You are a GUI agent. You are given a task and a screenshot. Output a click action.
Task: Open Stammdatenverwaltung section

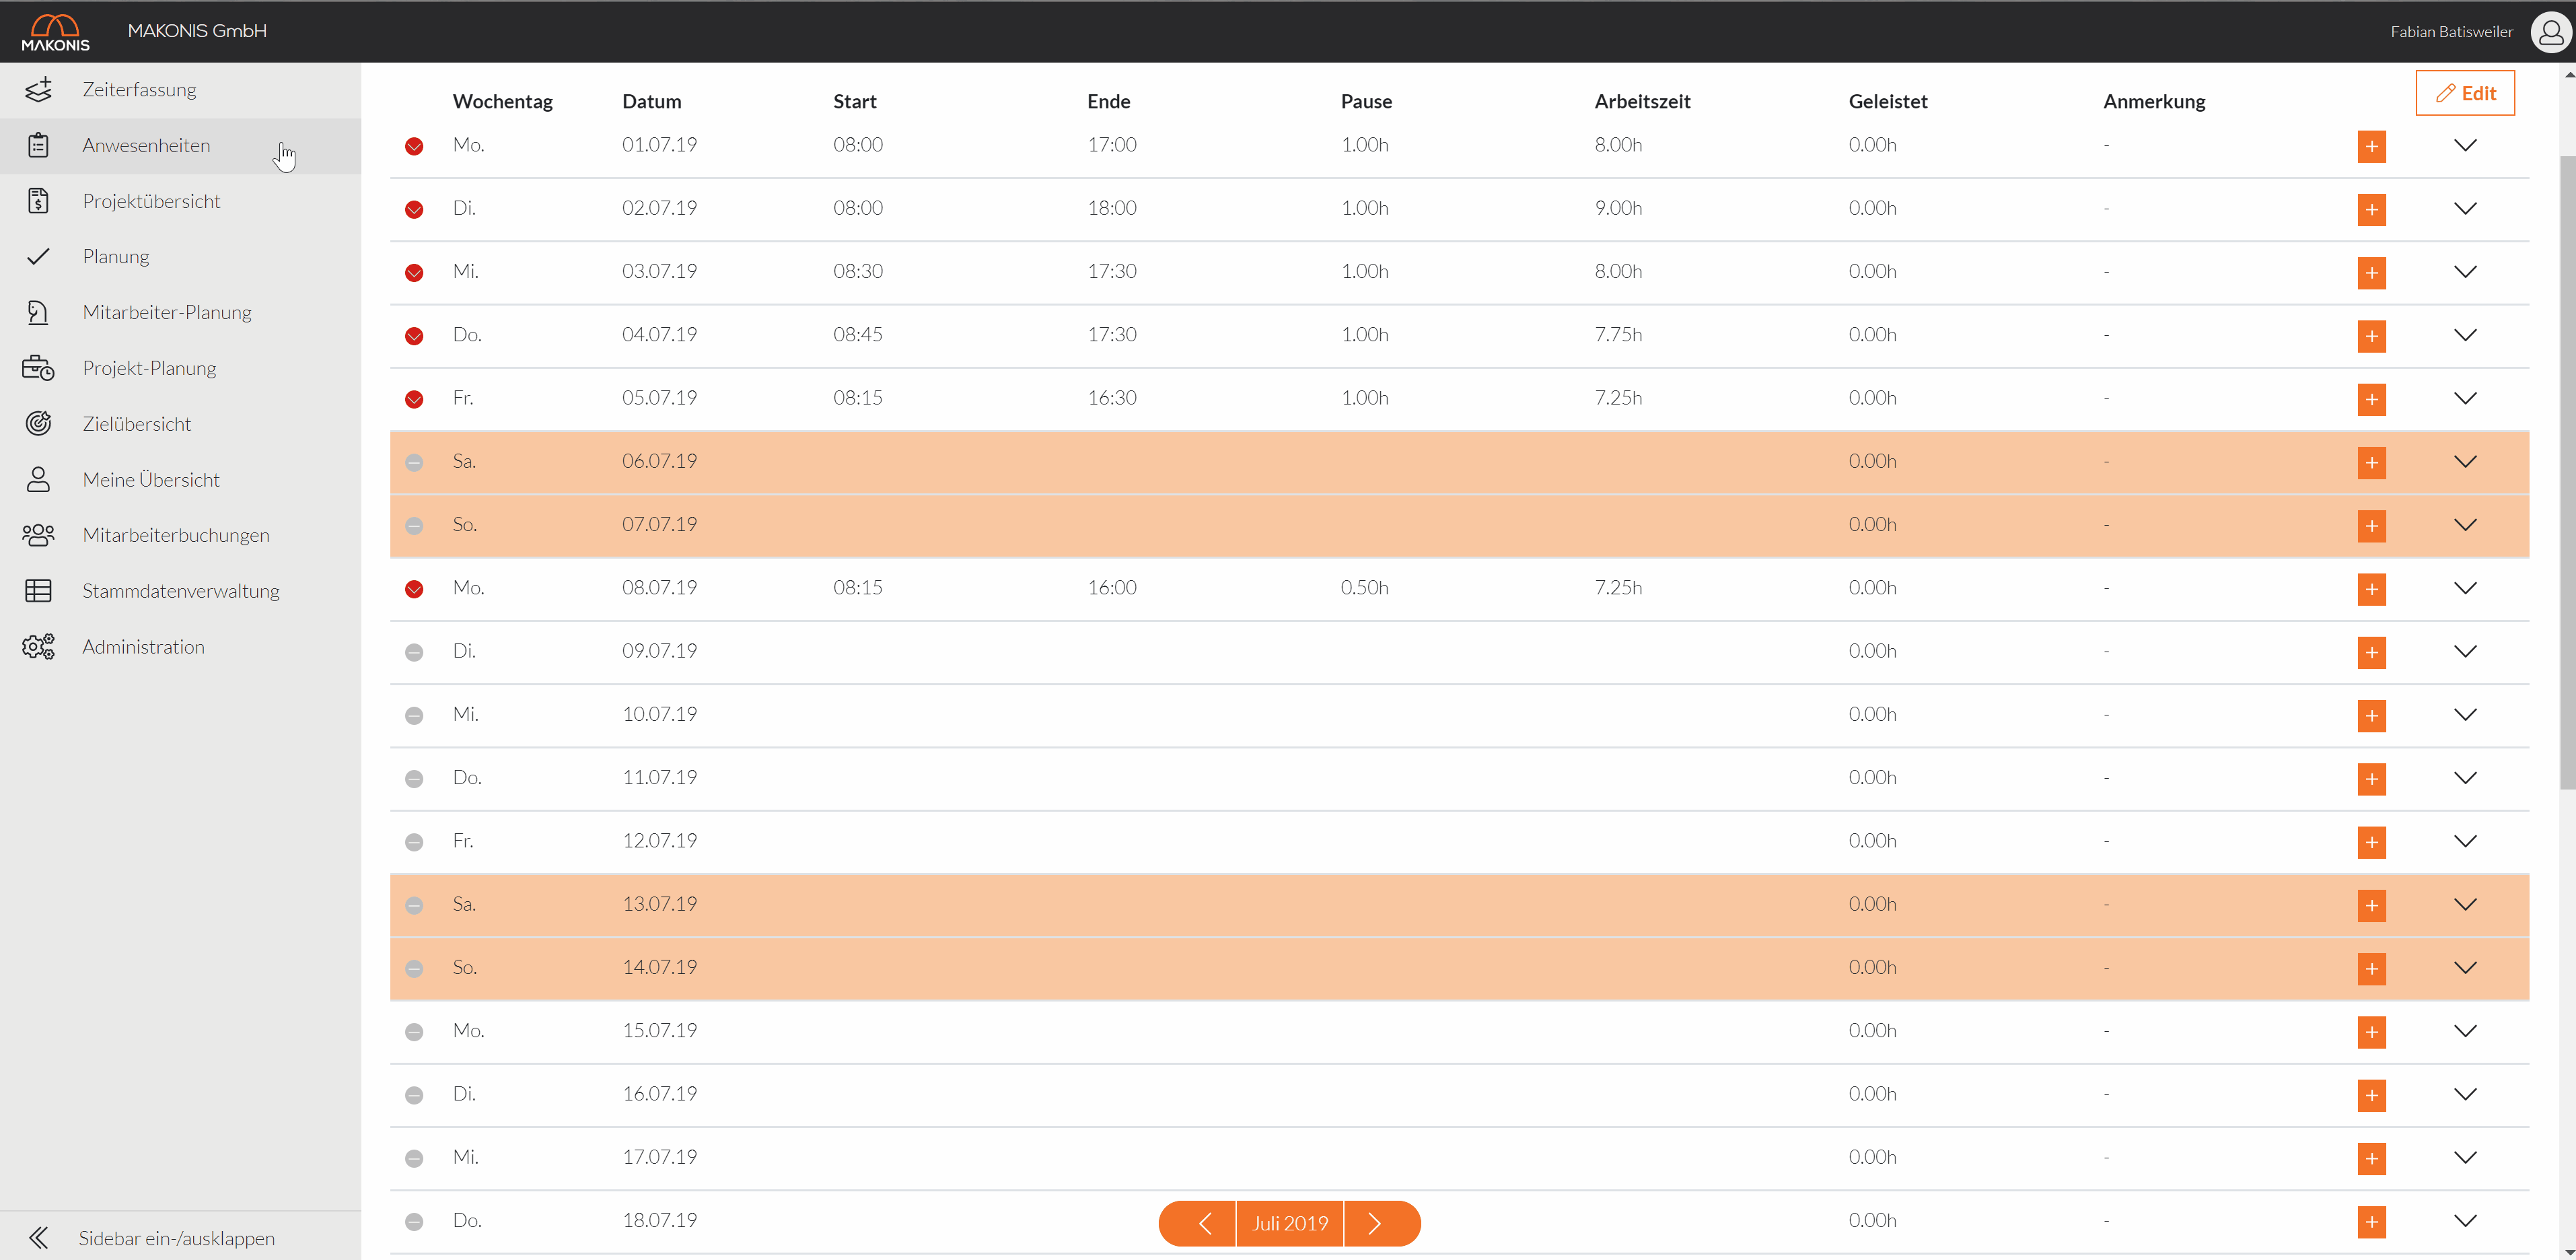click(180, 591)
